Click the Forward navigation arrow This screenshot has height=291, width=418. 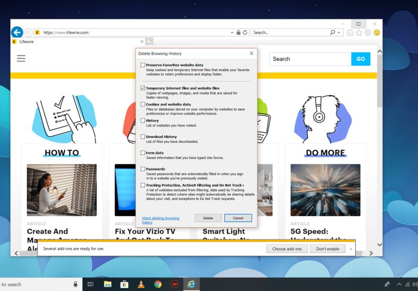pos(28,32)
